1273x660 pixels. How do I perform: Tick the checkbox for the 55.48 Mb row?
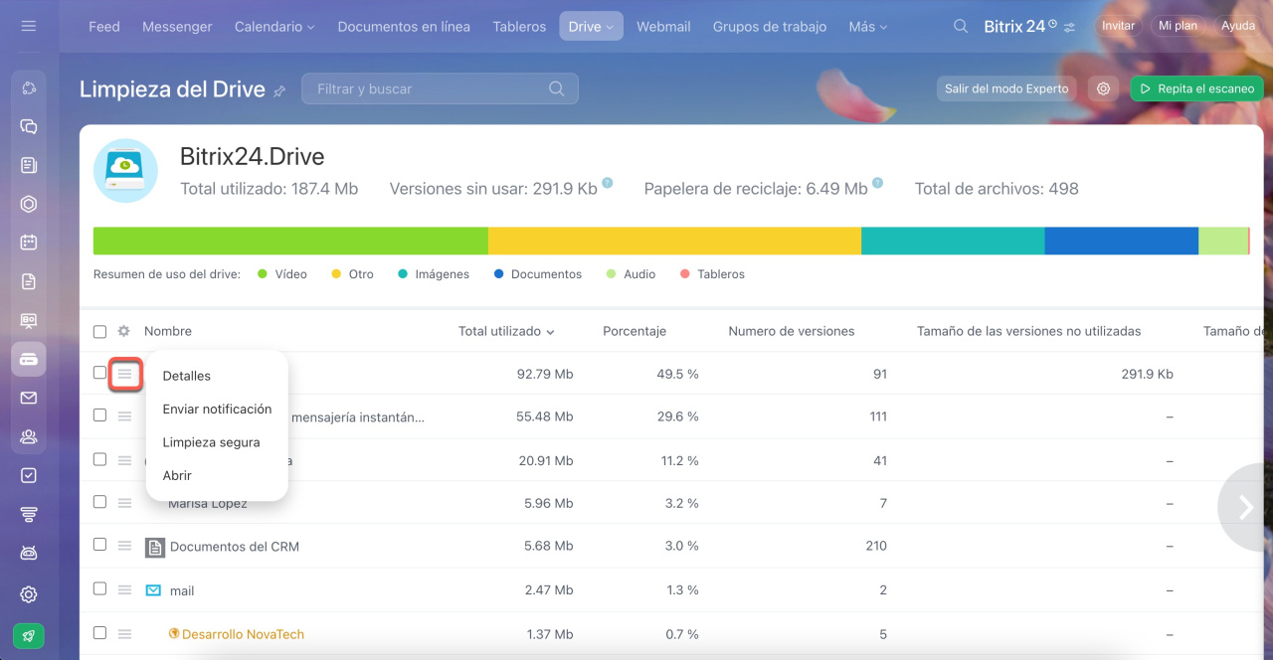(x=99, y=415)
